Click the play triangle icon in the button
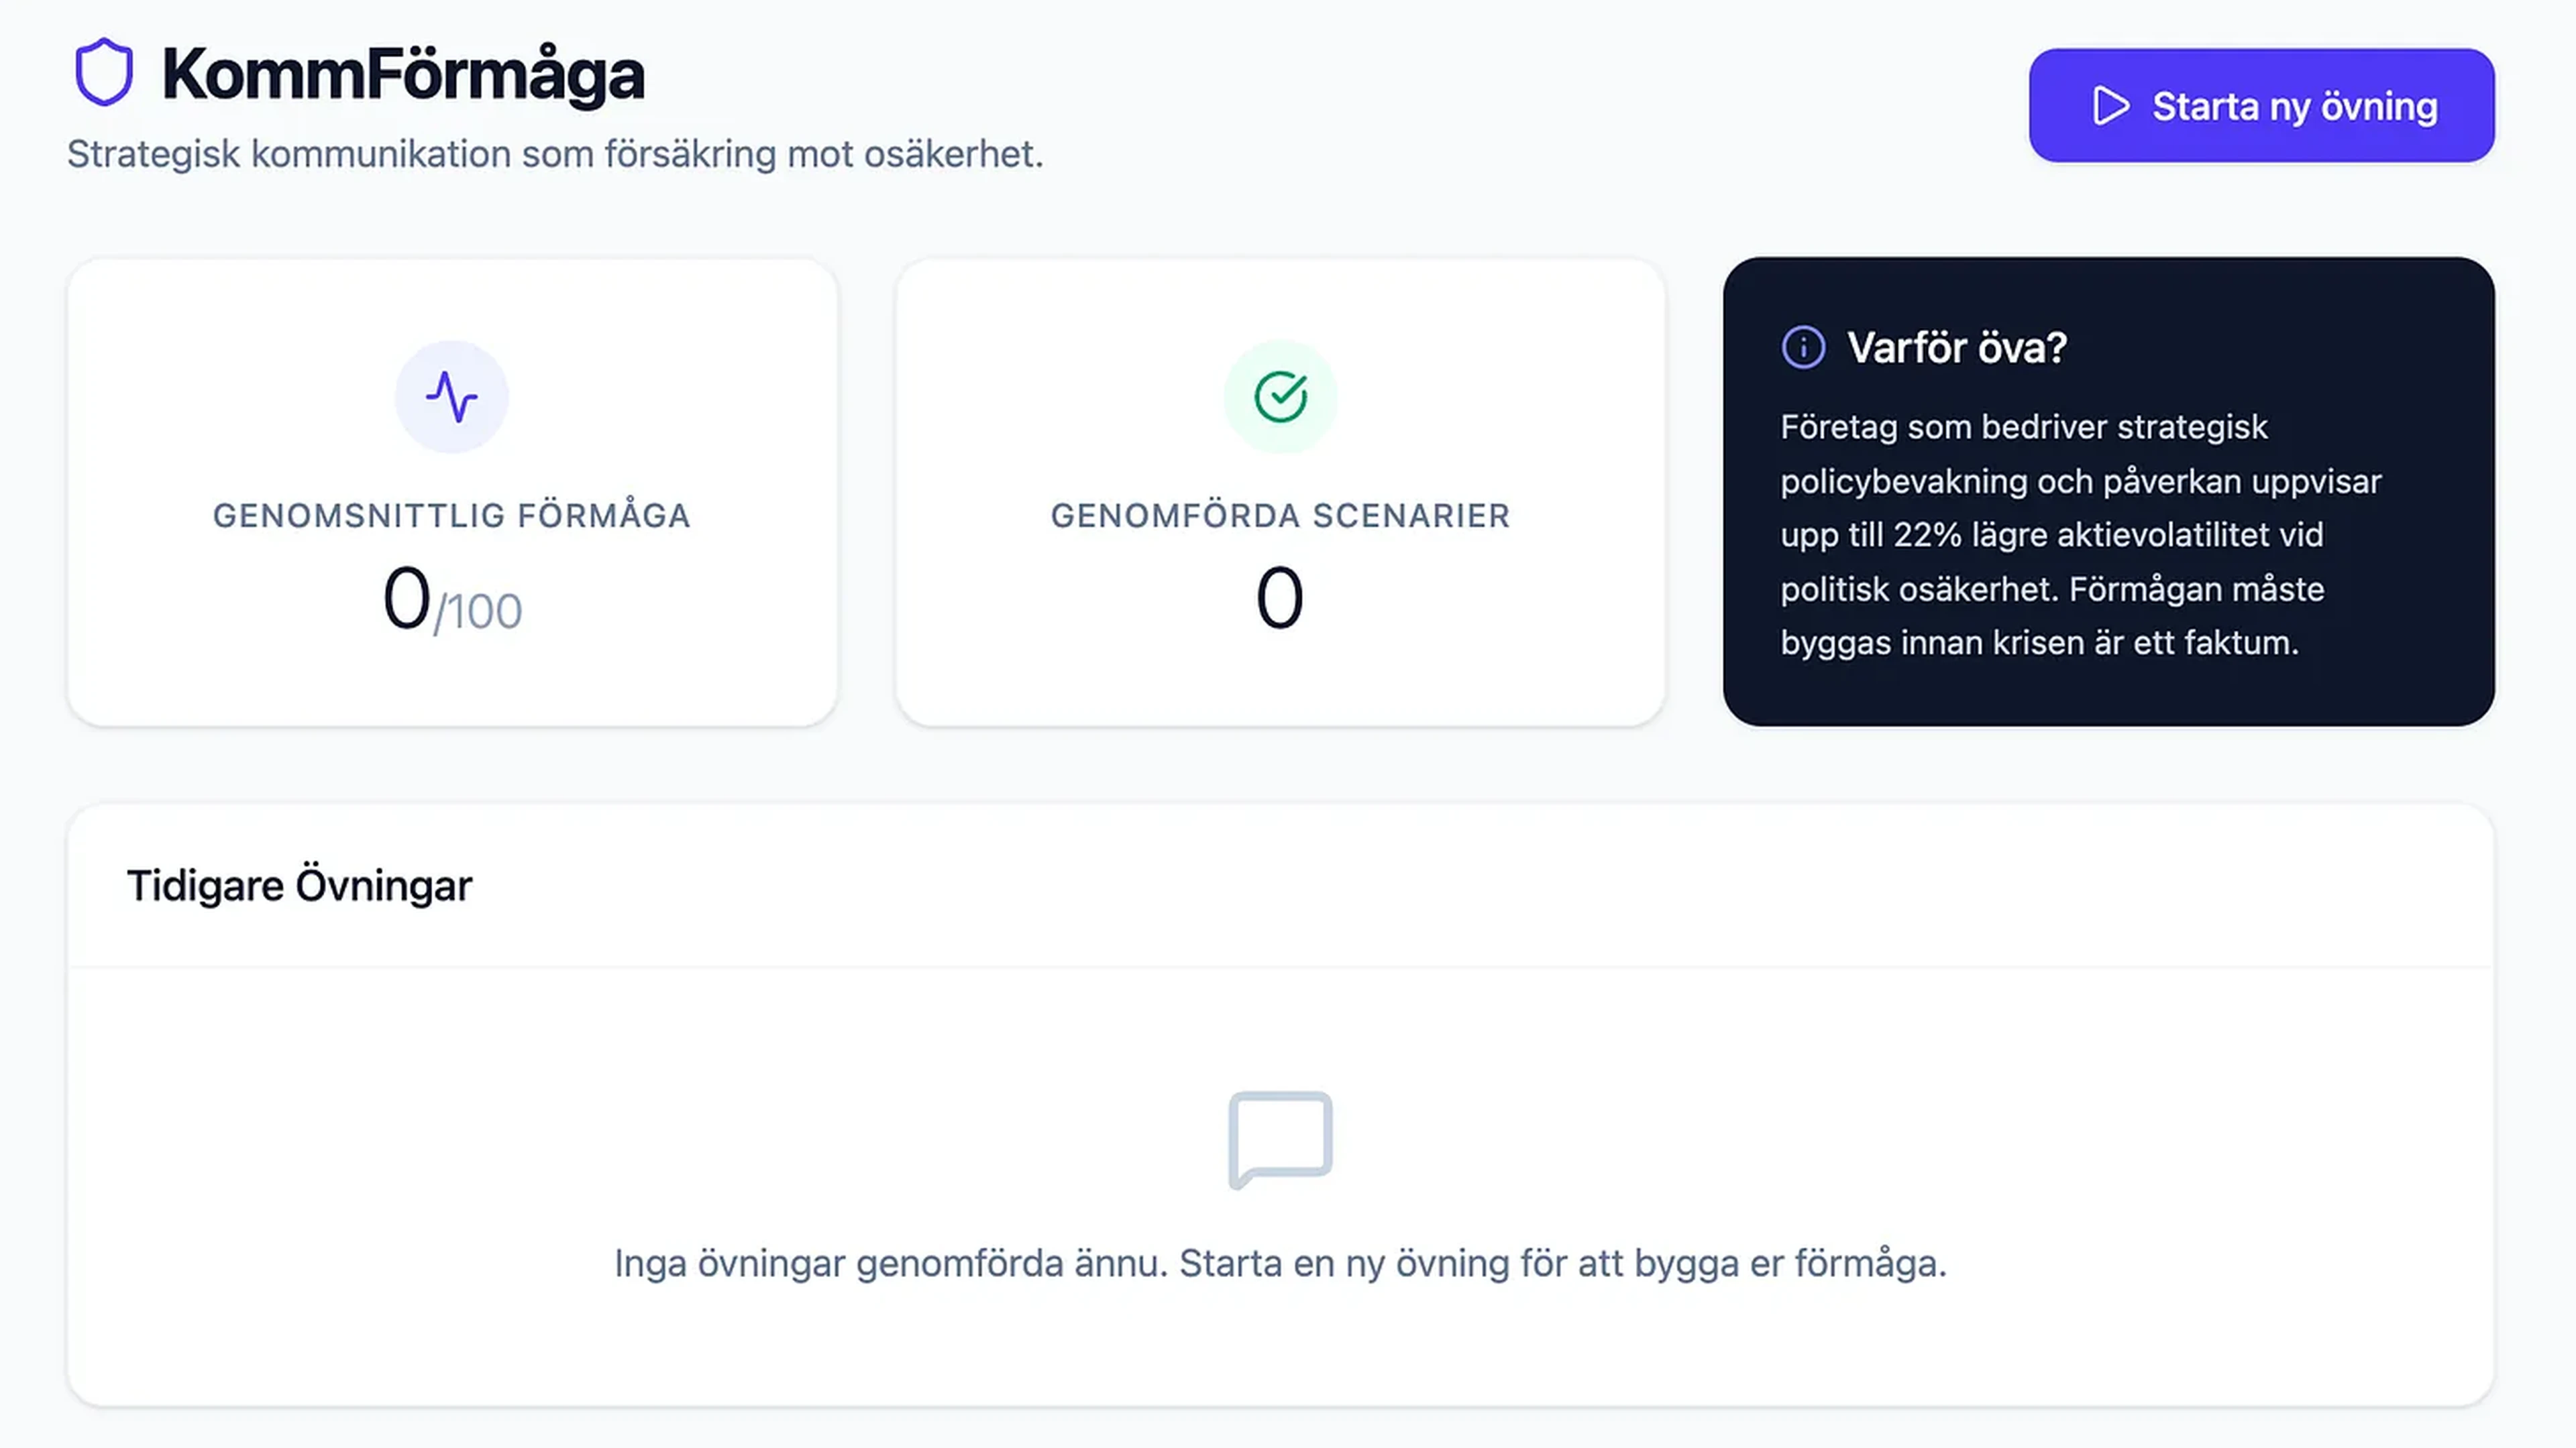 2110,106
